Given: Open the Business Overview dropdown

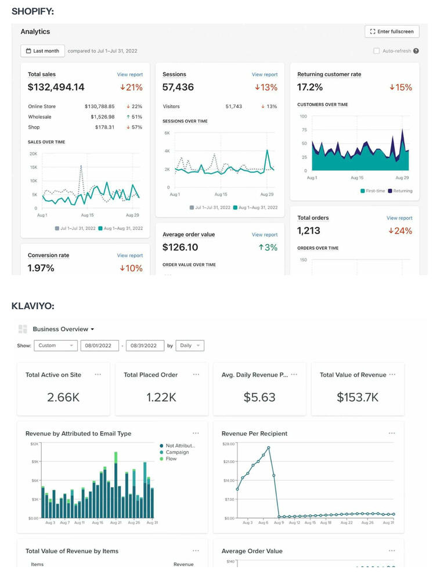Looking at the screenshot, I should (63, 329).
